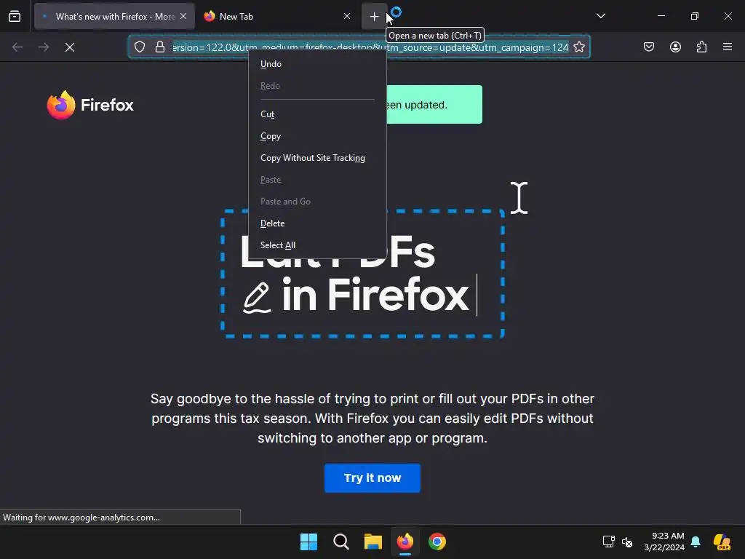Choose Delete from context menu
745x559 pixels.
(317, 223)
